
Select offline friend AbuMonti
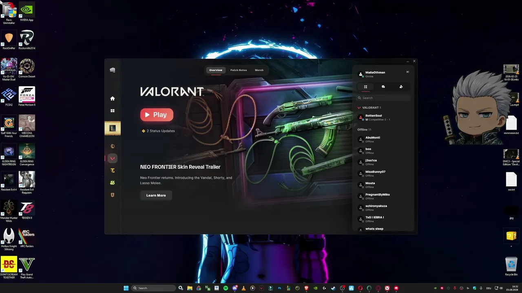click(383, 139)
